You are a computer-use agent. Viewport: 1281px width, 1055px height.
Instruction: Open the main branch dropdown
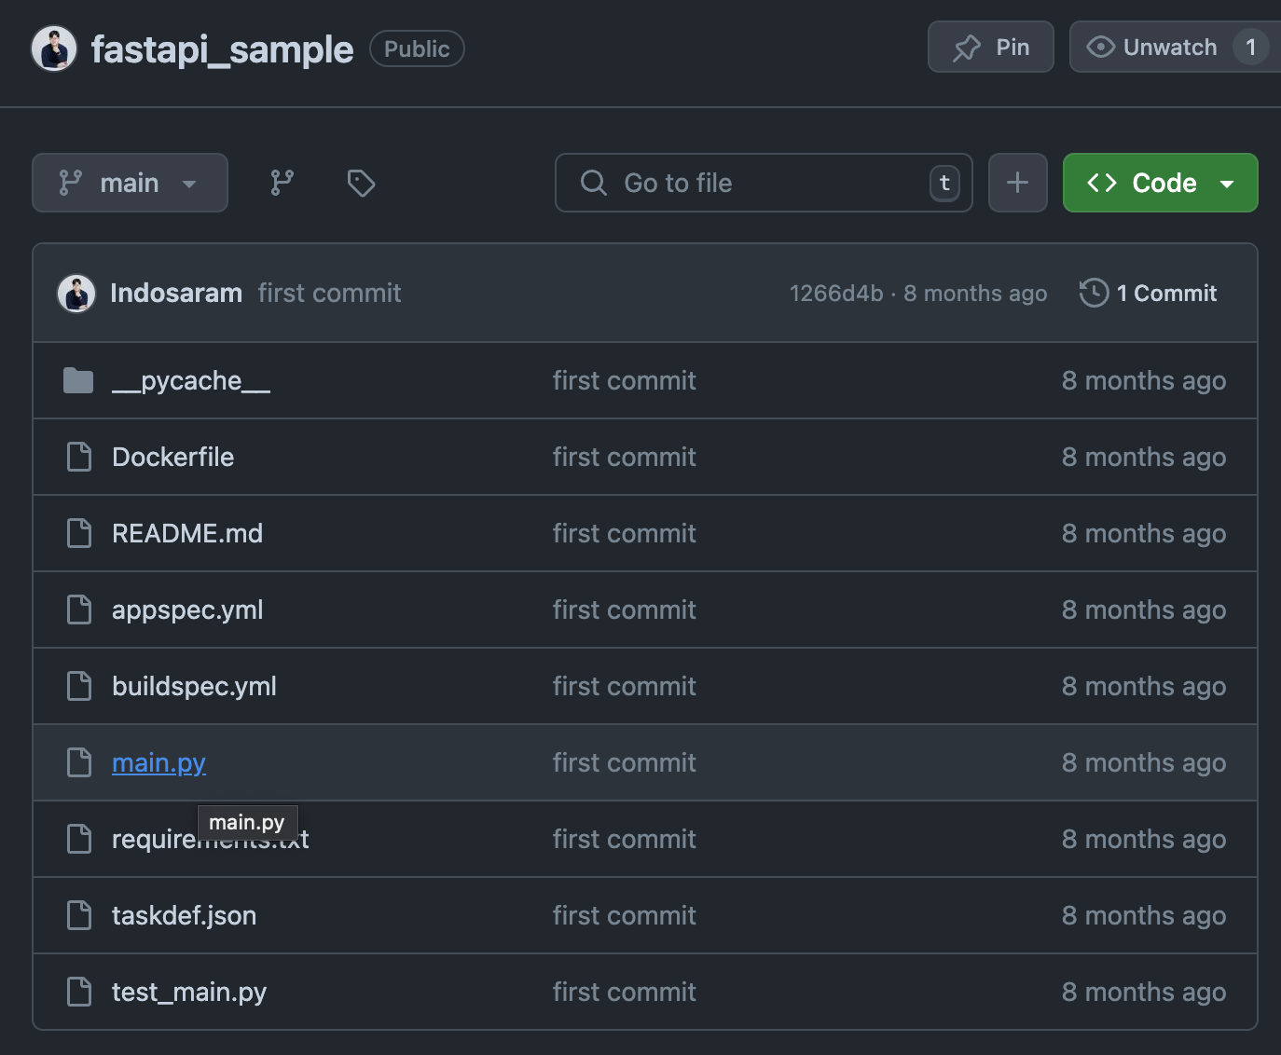pos(130,183)
